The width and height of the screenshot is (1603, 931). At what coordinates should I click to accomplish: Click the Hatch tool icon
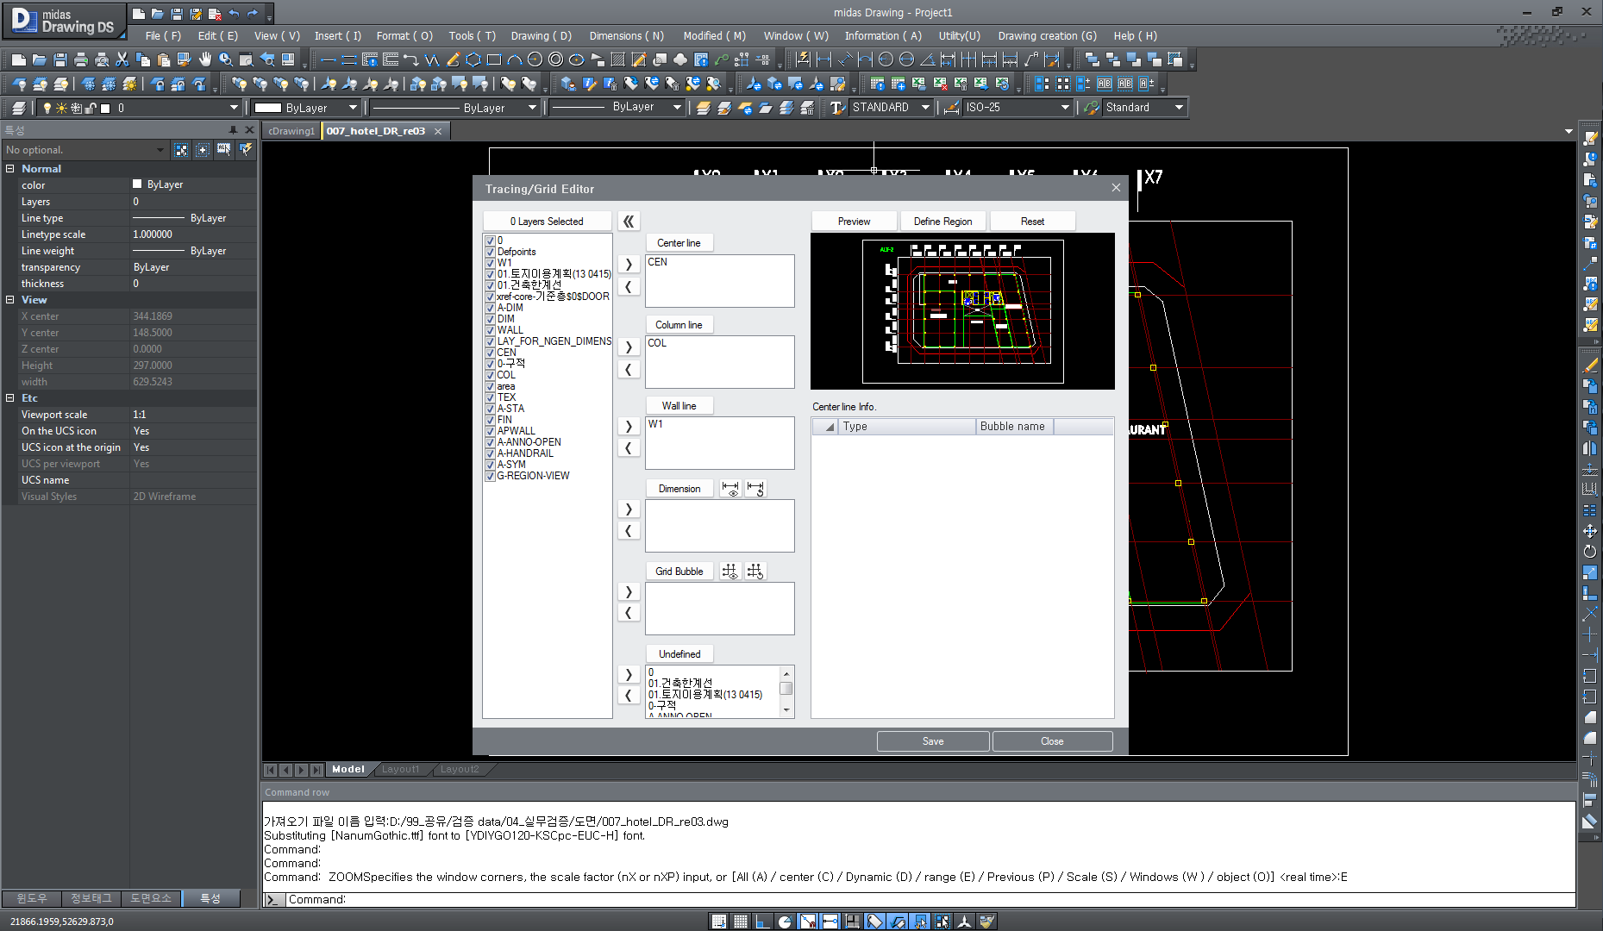pos(618,59)
